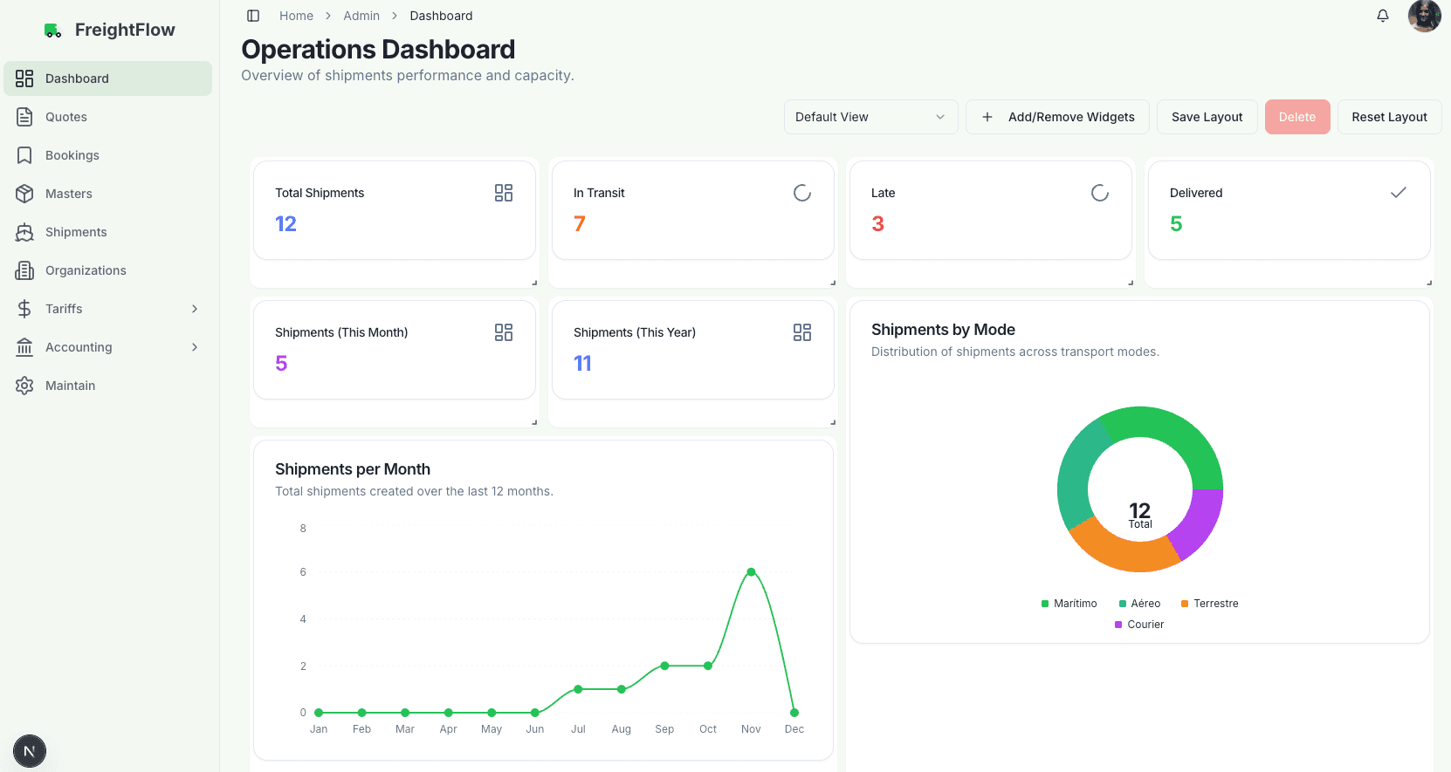
Task: Toggle the Terrestre legend entry
Action: pyautogui.click(x=1209, y=604)
